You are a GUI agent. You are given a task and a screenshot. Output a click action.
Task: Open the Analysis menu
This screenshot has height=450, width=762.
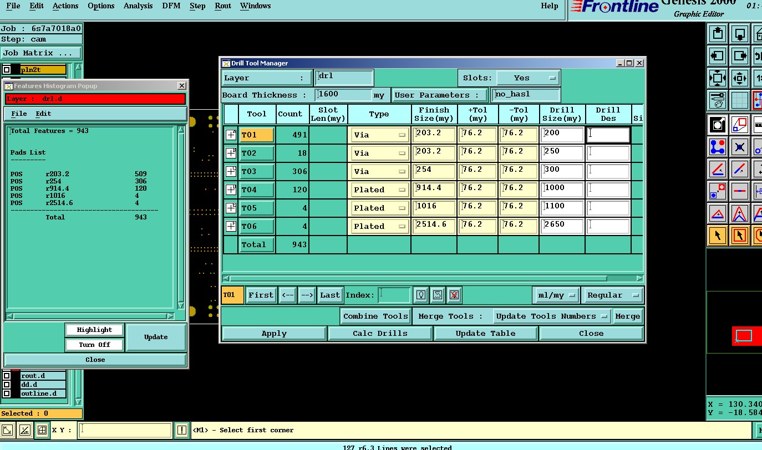click(138, 6)
